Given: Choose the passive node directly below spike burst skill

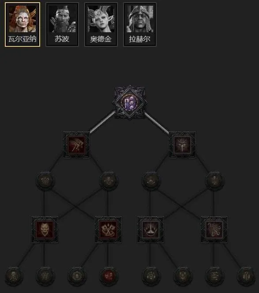Looking at the screenshot, I should [150, 276].
